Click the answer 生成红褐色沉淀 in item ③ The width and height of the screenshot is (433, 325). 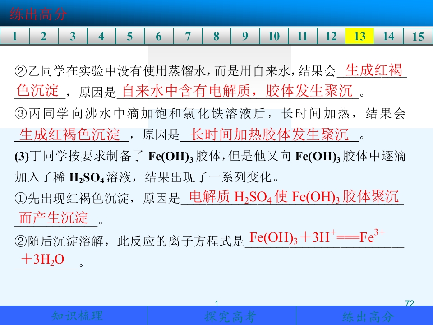[x=69, y=135]
